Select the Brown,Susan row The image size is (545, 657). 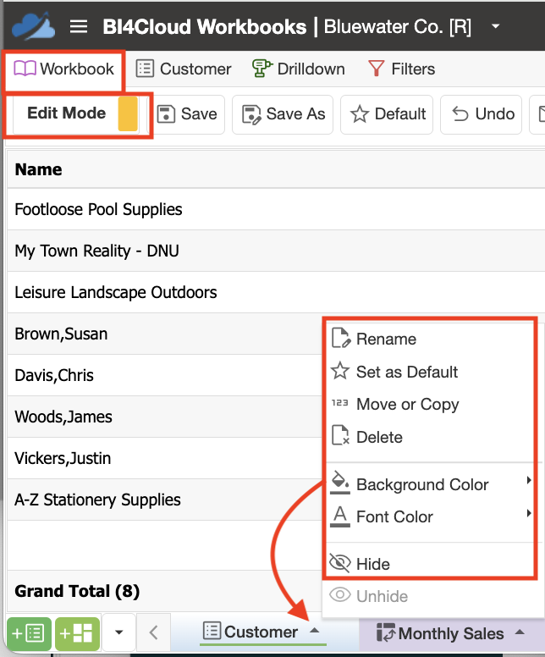pyautogui.click(x=165, y=334)
